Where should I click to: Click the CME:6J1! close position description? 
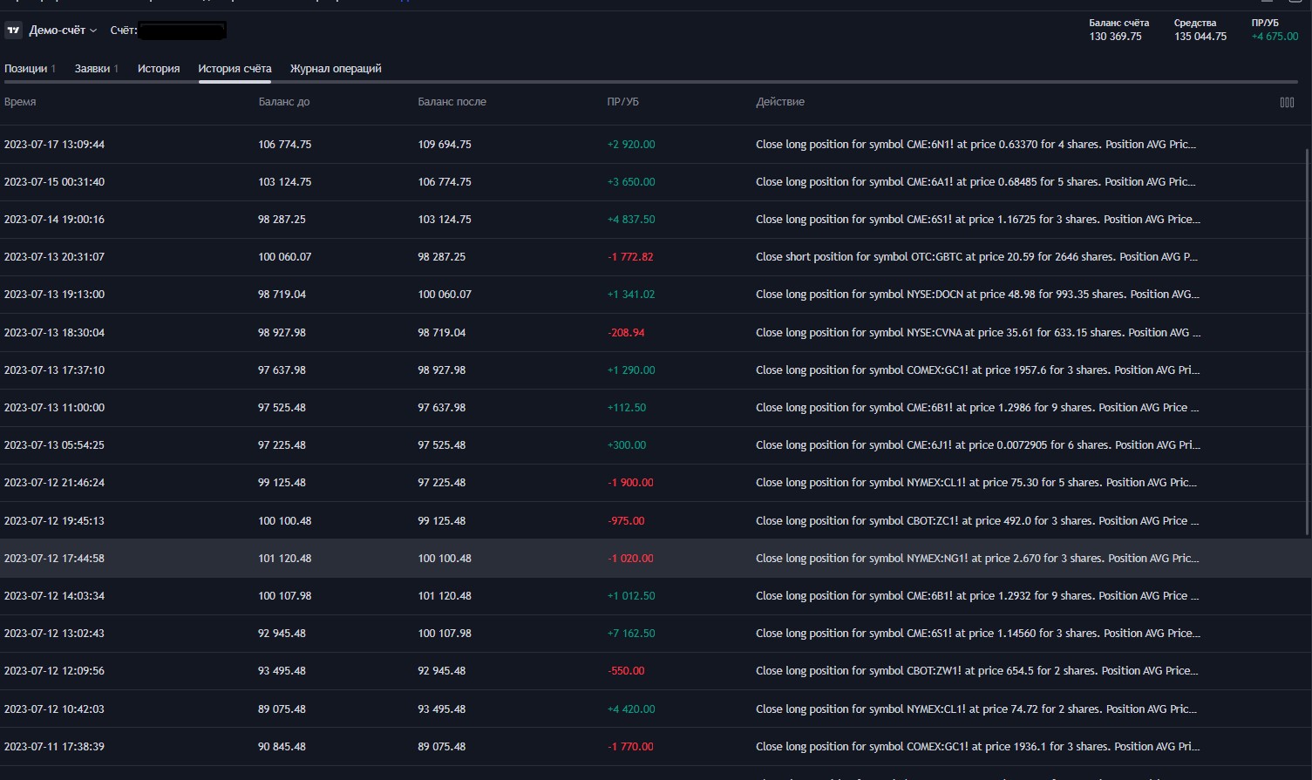tap(977, 445)
